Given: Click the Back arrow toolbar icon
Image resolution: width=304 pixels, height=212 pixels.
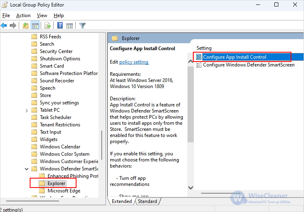Looking at the screenshot, I should 4,25.
